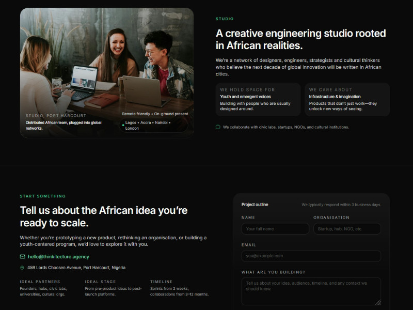413x310 pixels.
Task: Select the 'We care about' card
Action: pos(347,99)
